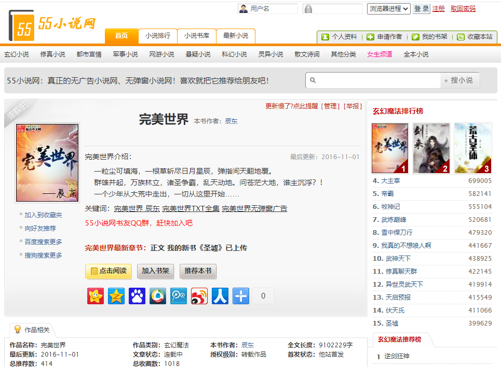The height and width of the screenshot is (367, 501).
Task: Share to Renren network
Action: 220,295
